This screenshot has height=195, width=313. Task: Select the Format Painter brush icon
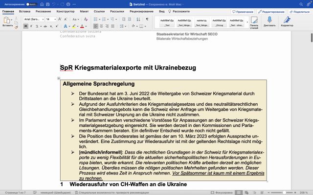click(x=16, y=27)
